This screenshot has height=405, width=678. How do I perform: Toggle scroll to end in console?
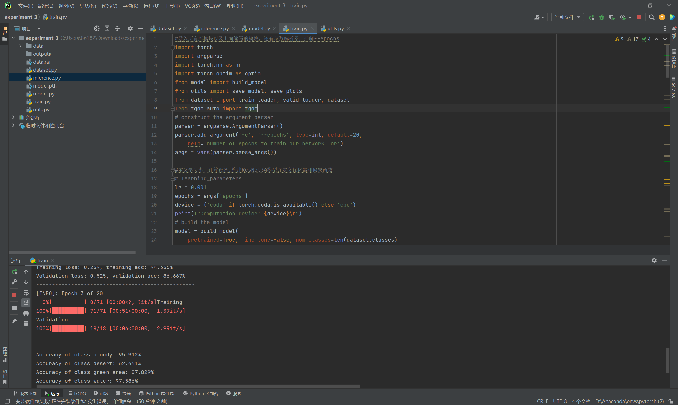26,303
